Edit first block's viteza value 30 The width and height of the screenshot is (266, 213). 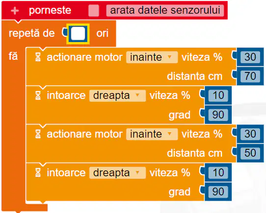click(250, 57)
